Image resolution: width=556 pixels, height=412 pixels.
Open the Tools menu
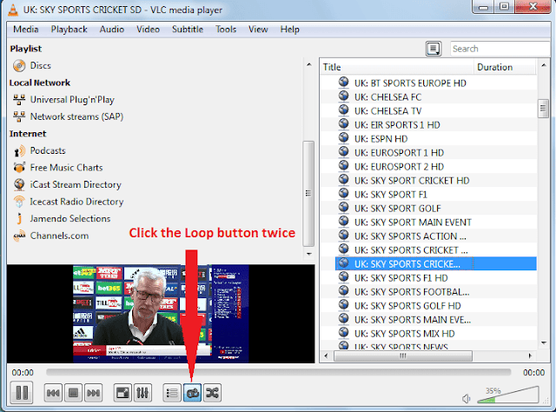click(226, 29)
